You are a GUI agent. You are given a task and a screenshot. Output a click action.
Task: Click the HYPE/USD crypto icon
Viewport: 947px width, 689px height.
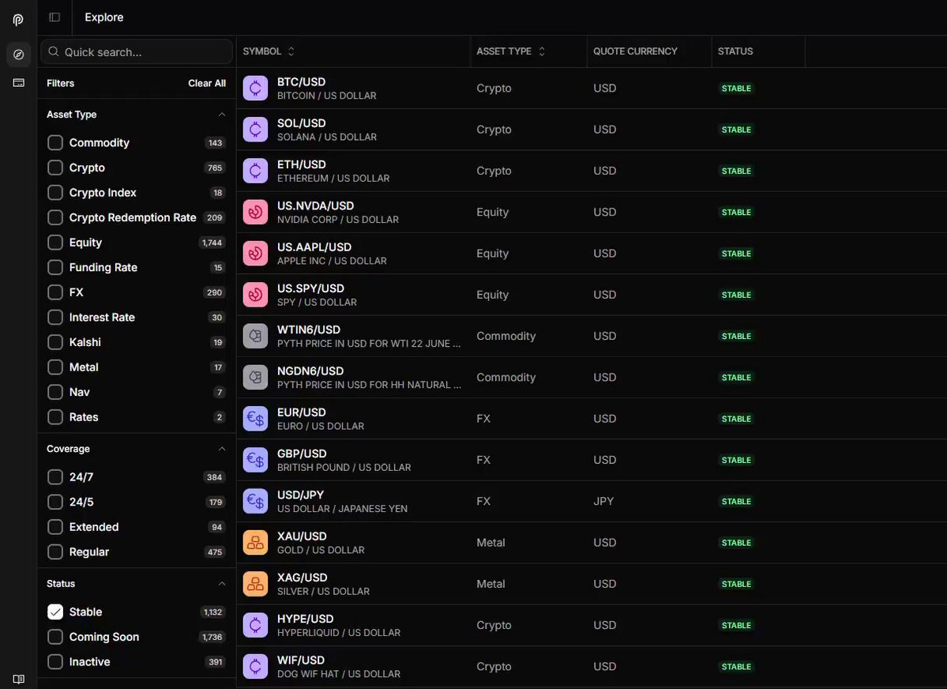click(x=255, y=625)
